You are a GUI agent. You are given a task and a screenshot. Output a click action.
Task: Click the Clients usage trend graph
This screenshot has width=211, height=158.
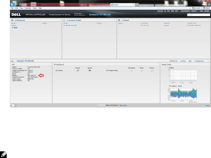183,76
